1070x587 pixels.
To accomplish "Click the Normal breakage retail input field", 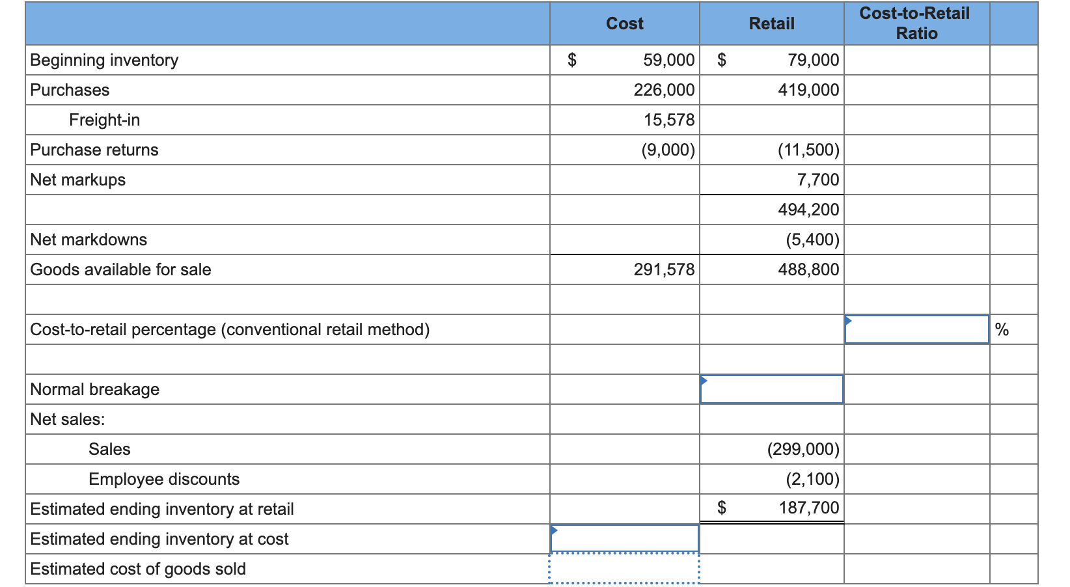I will click(771, 389).
